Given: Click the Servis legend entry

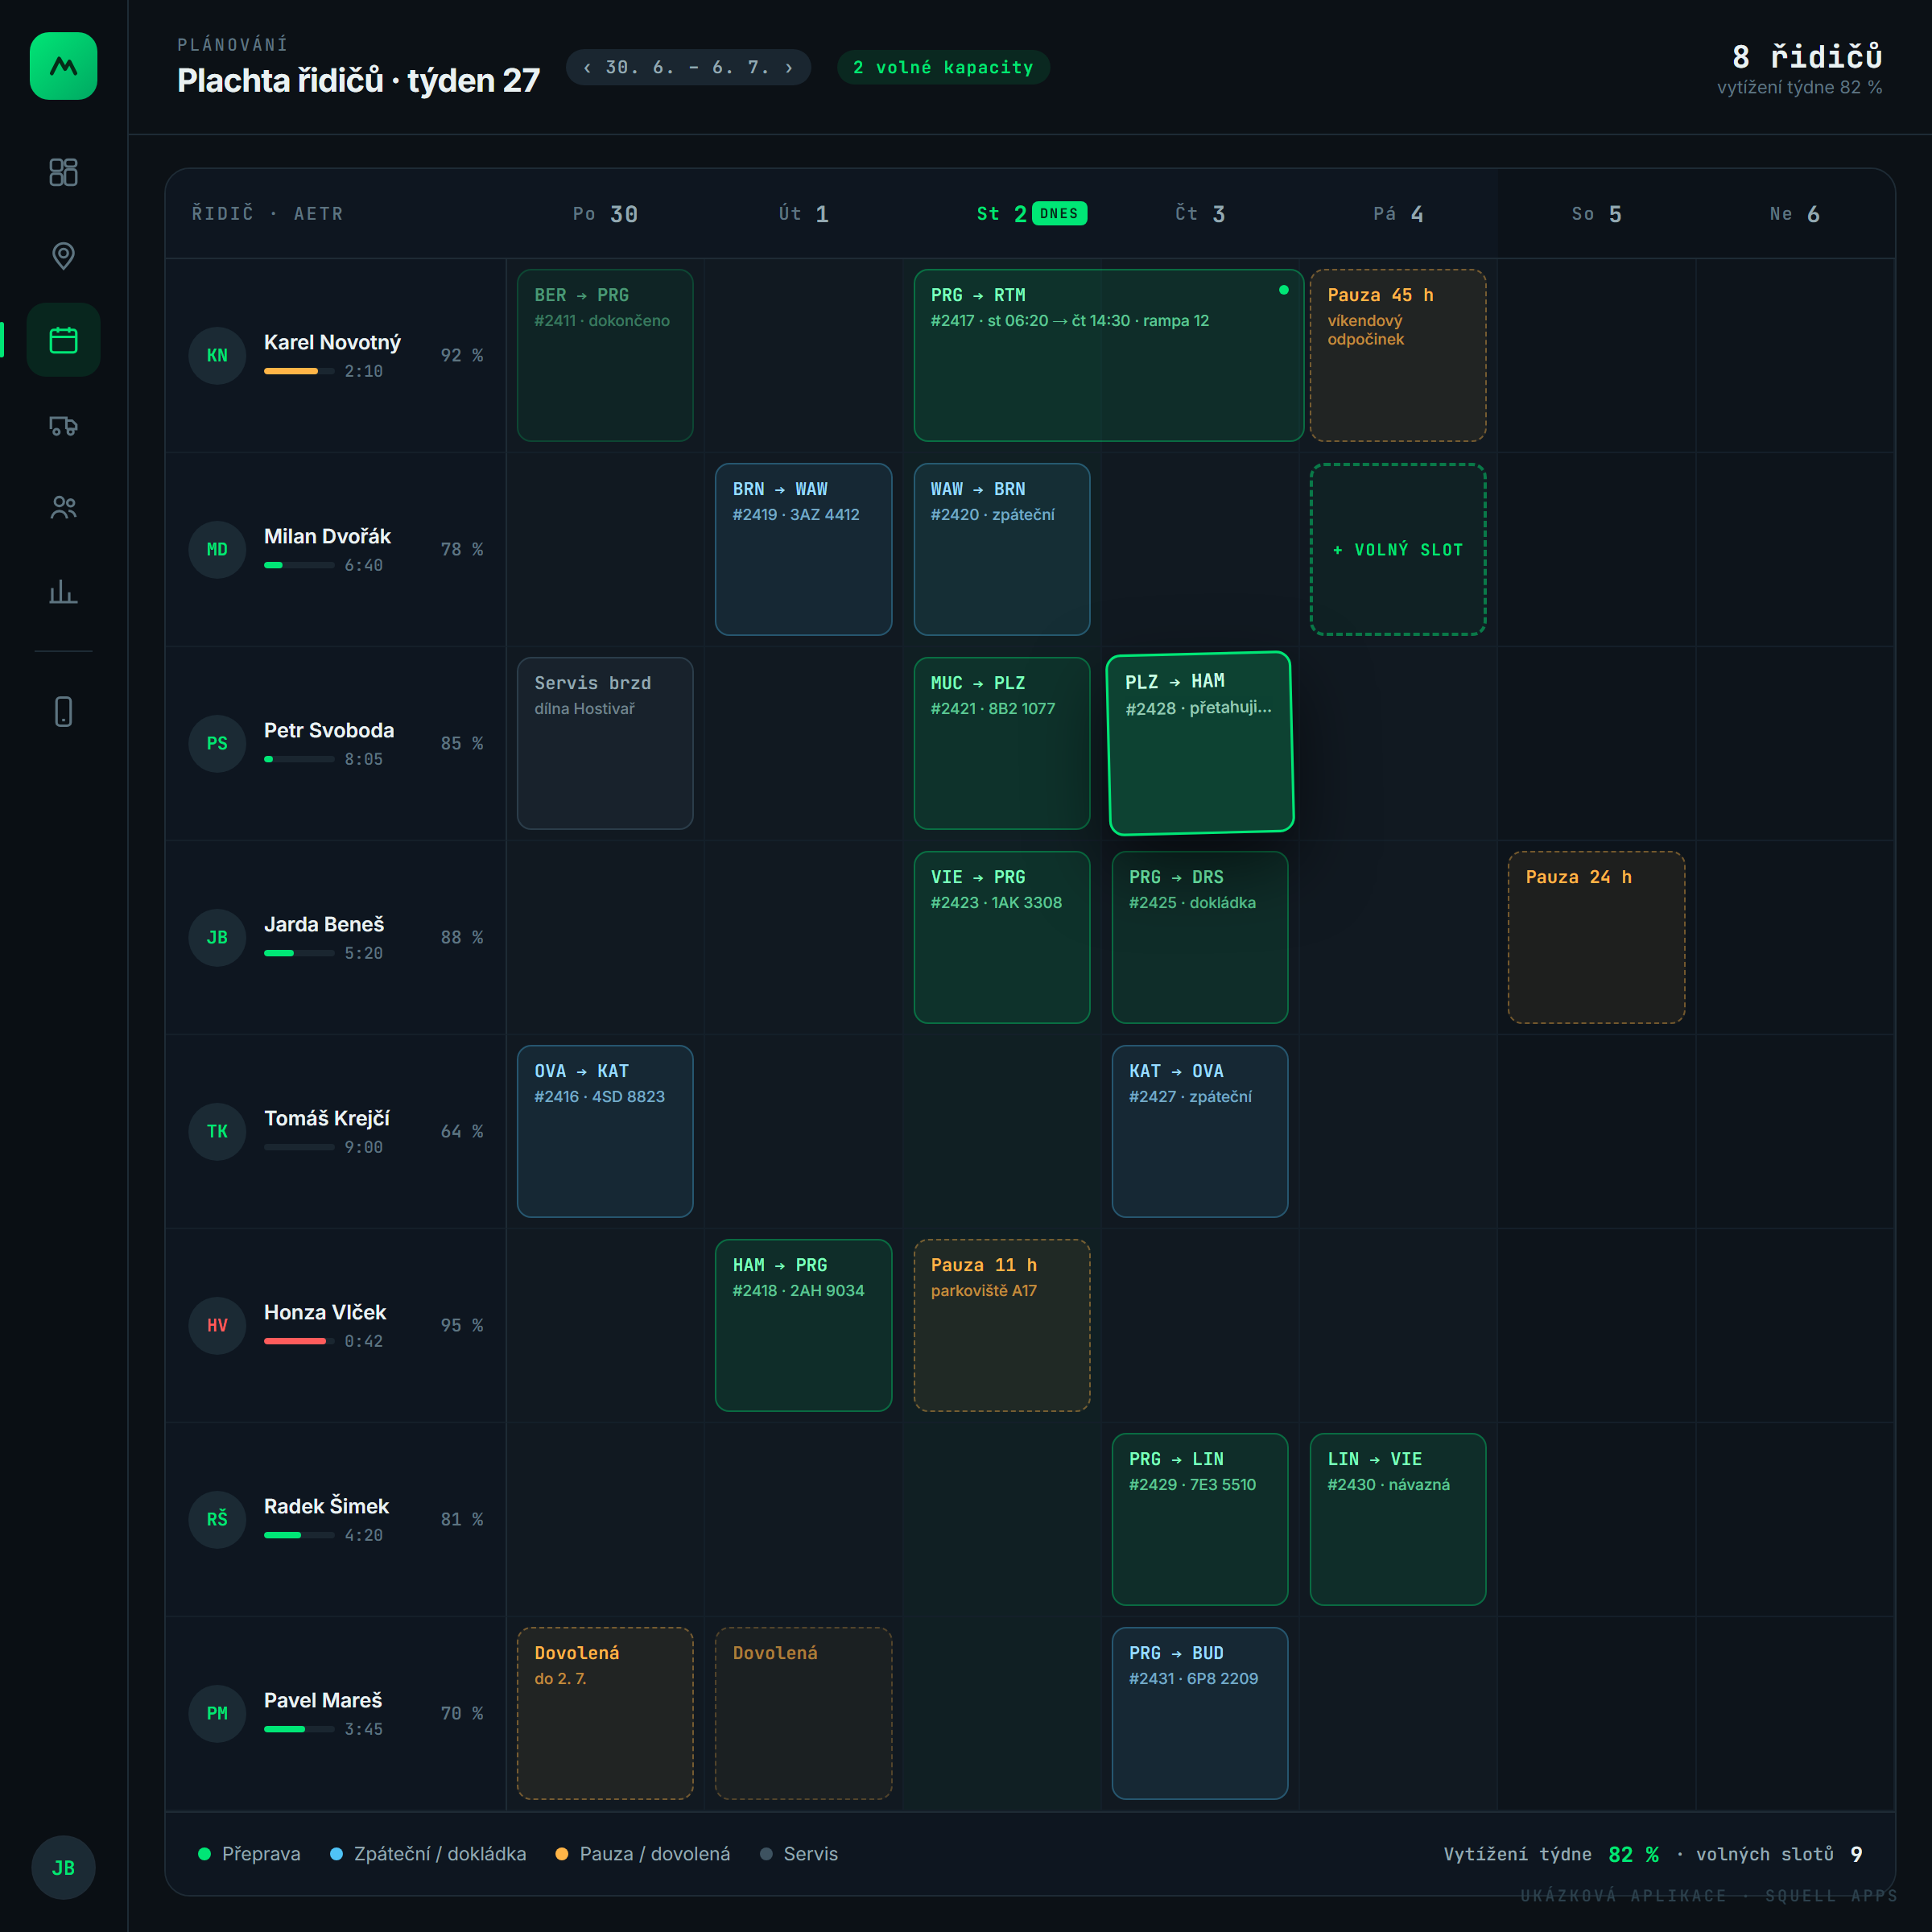Looking at the screenshot, I should 799,1854.
